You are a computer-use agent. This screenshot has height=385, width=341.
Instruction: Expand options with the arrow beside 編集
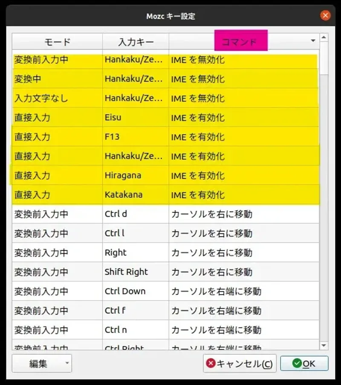tap(66, 363)
